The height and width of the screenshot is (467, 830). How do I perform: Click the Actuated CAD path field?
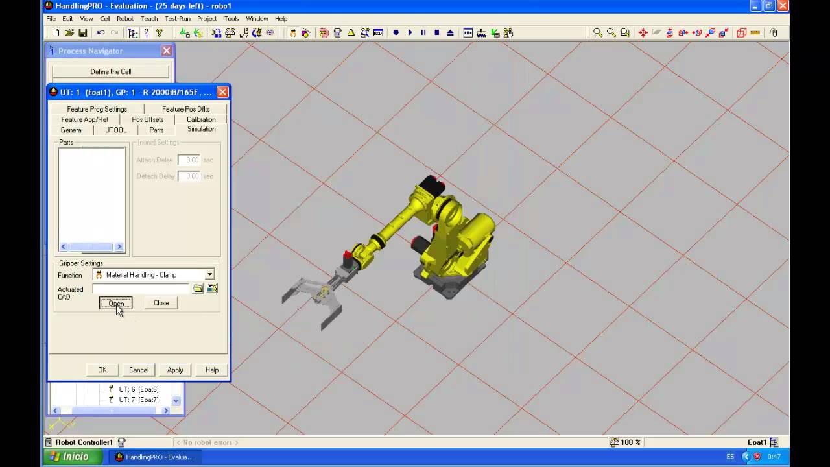[x=141, y=289]
